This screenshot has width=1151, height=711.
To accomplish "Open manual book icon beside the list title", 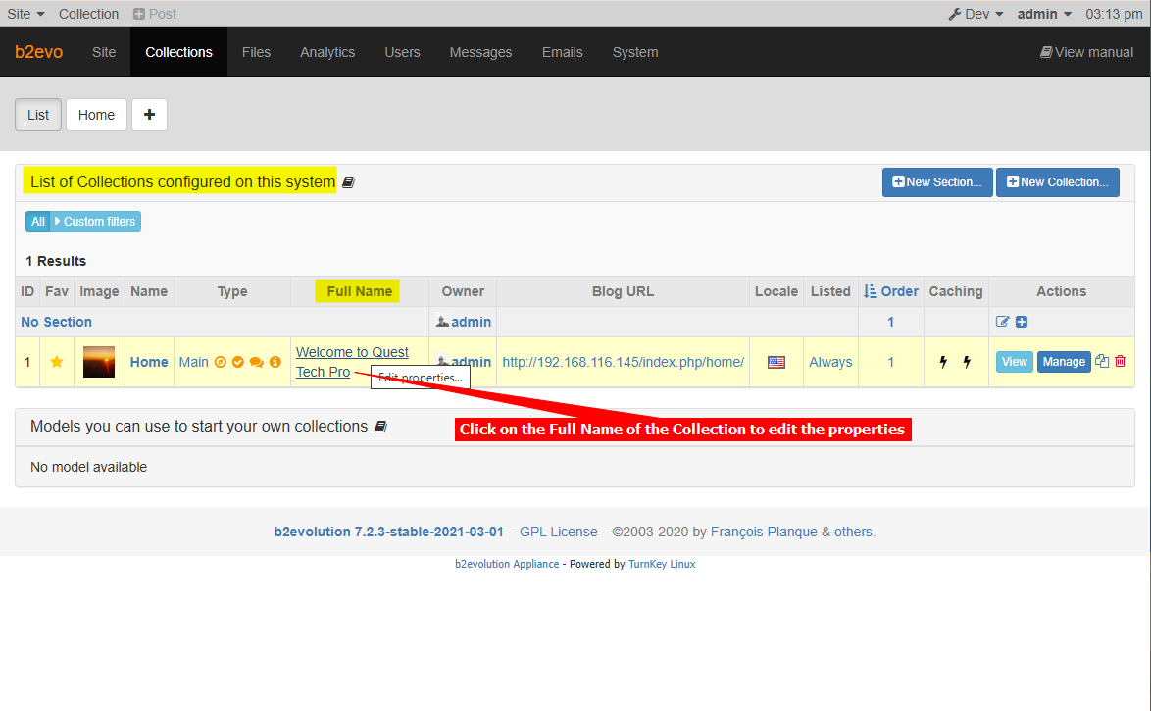I will [x=348, y=182].
